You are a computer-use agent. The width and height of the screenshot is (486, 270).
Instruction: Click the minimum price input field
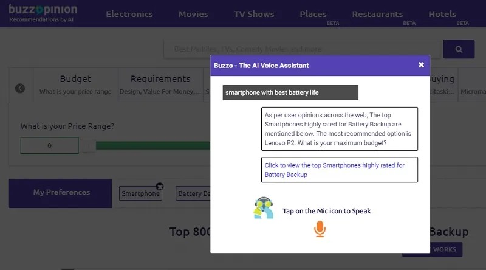click(50, 145)
